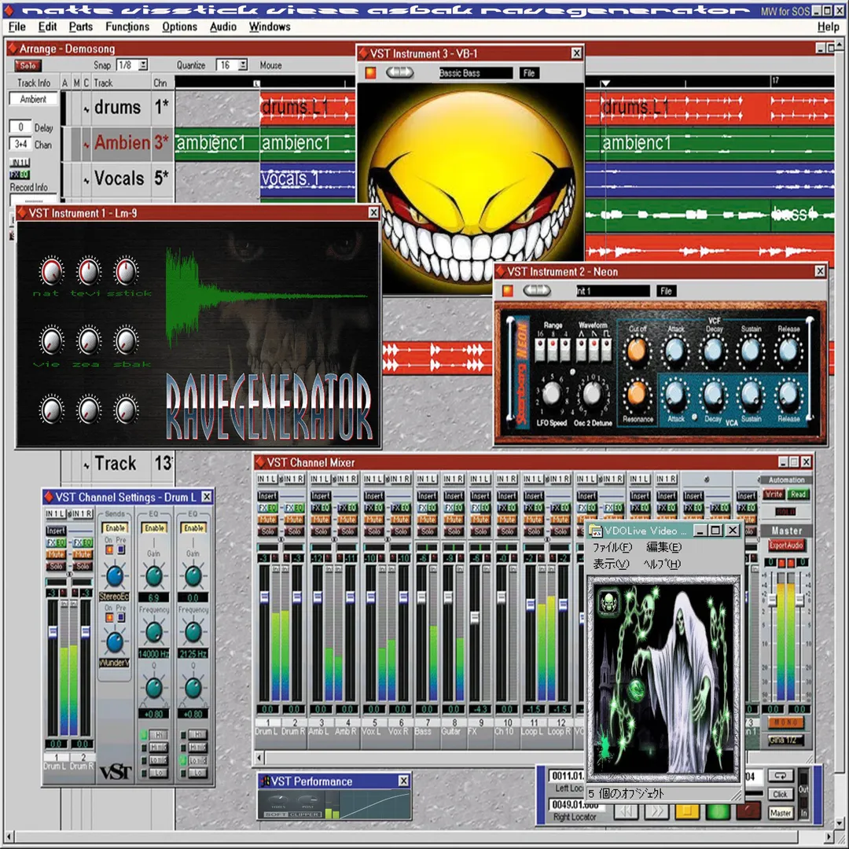This screenshot has width=849, height=849.
Task: Click the Cutoff knob in the Neon synth
Action: coord(638,351)
